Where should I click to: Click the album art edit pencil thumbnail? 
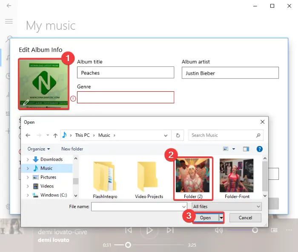click(x=44, y=84)
